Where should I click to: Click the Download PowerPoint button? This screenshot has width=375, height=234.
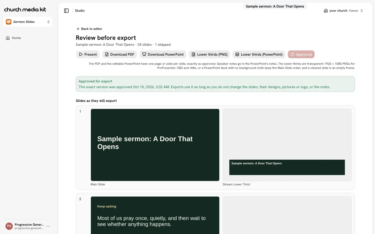(163, 54)
